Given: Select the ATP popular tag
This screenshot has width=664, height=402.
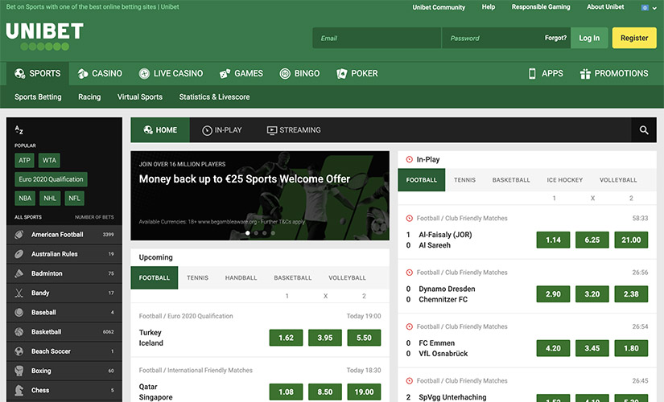Looking at the screenshot, I should pyautogui.click(x=25, y=160).
